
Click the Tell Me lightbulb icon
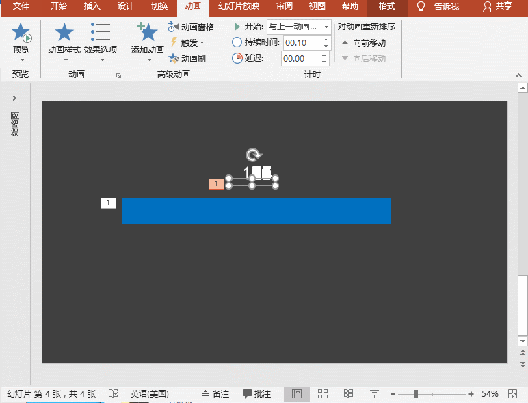421,6
